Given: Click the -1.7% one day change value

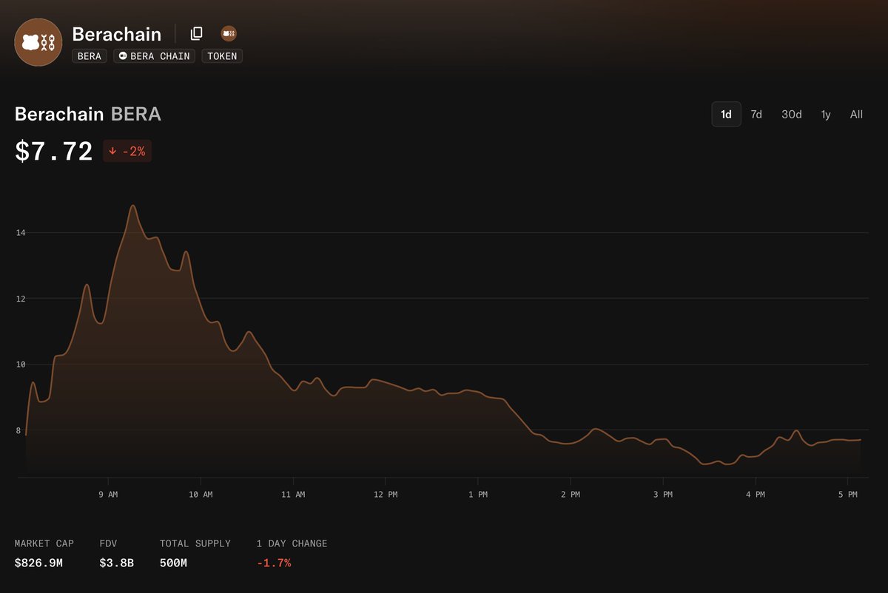Looking at the screenshot, I should click(x=274, y=563).
